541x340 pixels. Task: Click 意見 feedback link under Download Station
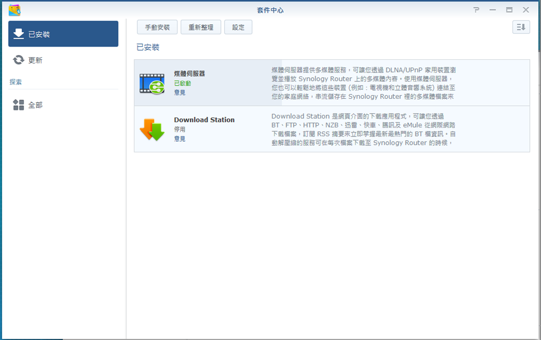[180, 139]
